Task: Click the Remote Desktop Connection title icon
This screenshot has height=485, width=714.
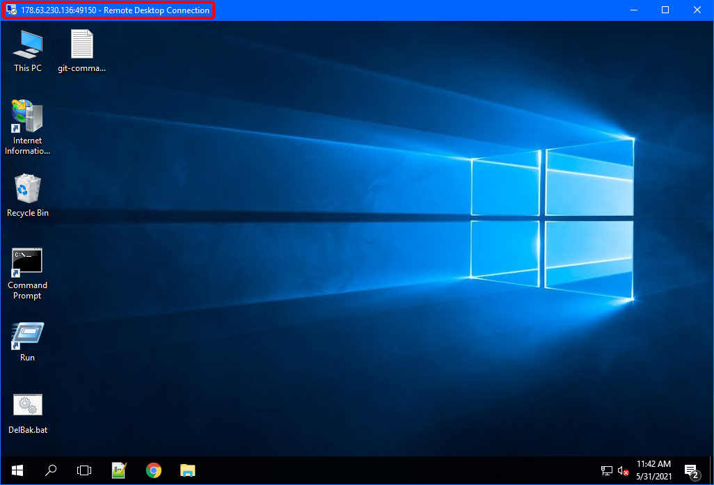Action: [x=11, y=10]
